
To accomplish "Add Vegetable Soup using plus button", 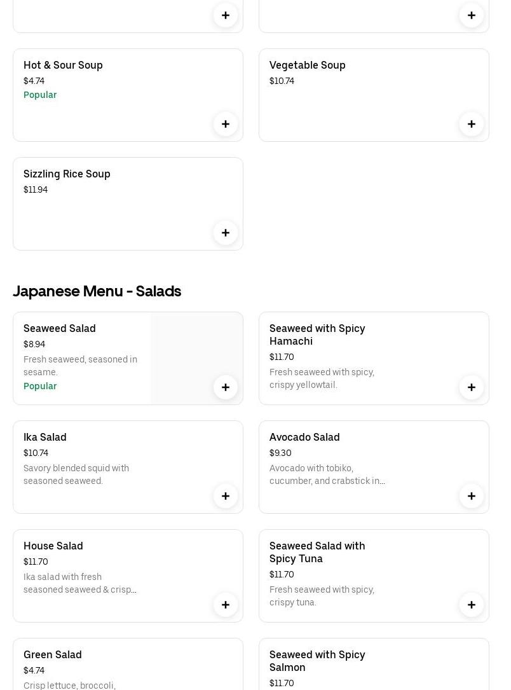I will [471, 124].
